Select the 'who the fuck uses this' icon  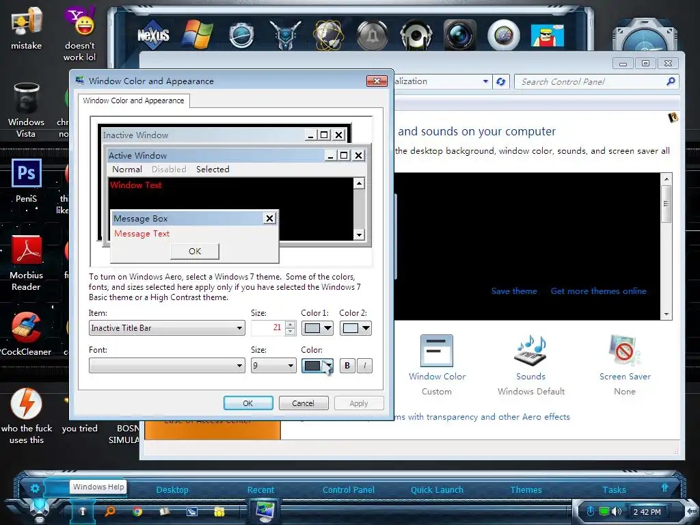coord(27,416)
